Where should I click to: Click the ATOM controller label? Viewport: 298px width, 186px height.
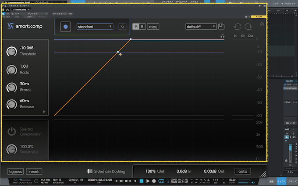coord(259,17)
